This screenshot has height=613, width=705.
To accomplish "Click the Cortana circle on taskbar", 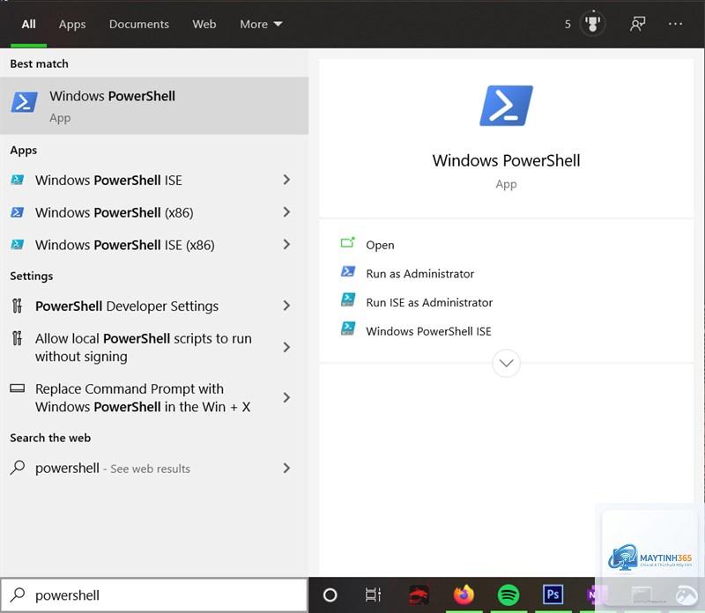I will pos(330,595).
